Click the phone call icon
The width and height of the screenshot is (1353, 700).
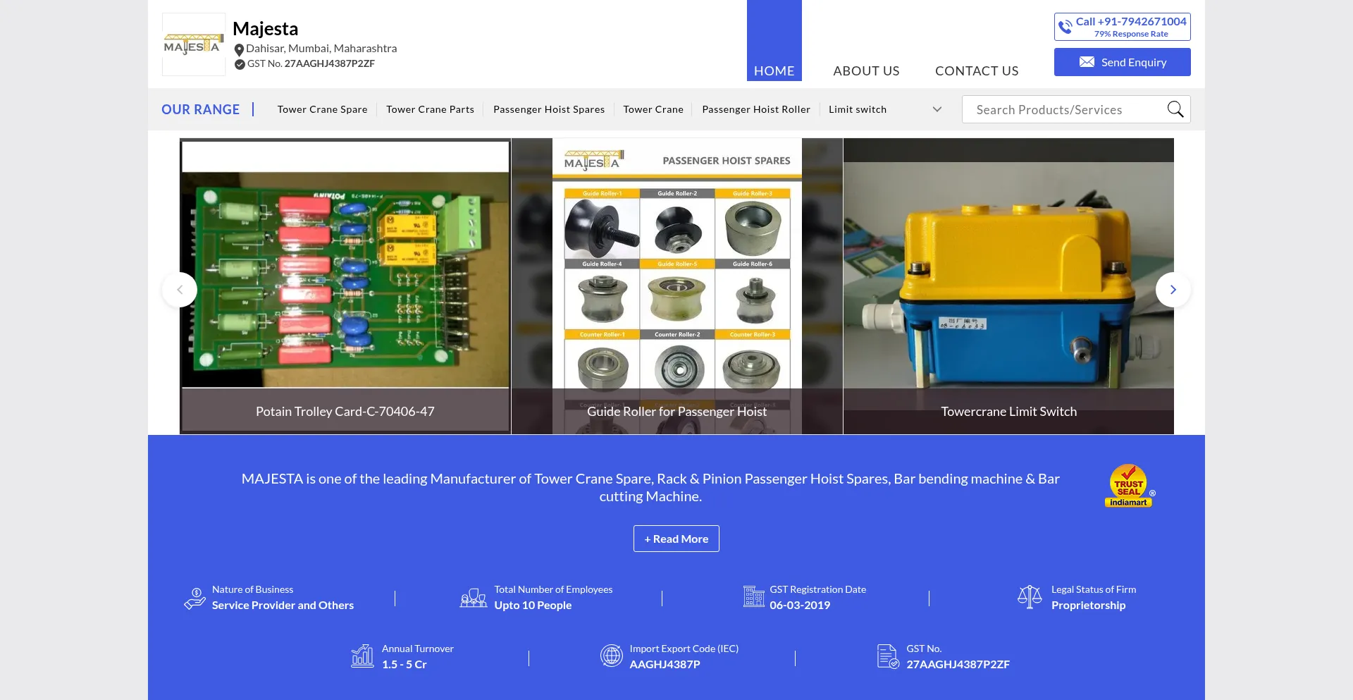[x=1065, y=27]
